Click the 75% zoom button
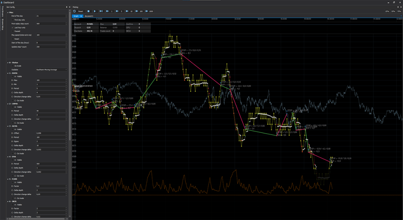 [x=399, y=11]
